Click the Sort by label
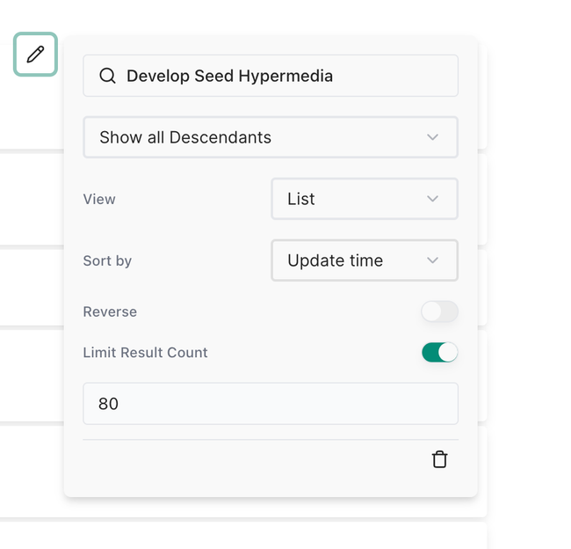Image resolution: width=571 pixels, height=549 pixels. [107, 260]
